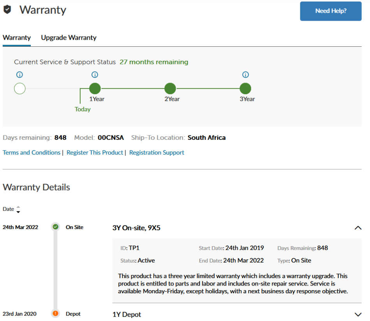Image resolution: width=370 pixels, height=321 pixels.
Task: Click green checkmark icon for On Site
Action: pos(56,227)
